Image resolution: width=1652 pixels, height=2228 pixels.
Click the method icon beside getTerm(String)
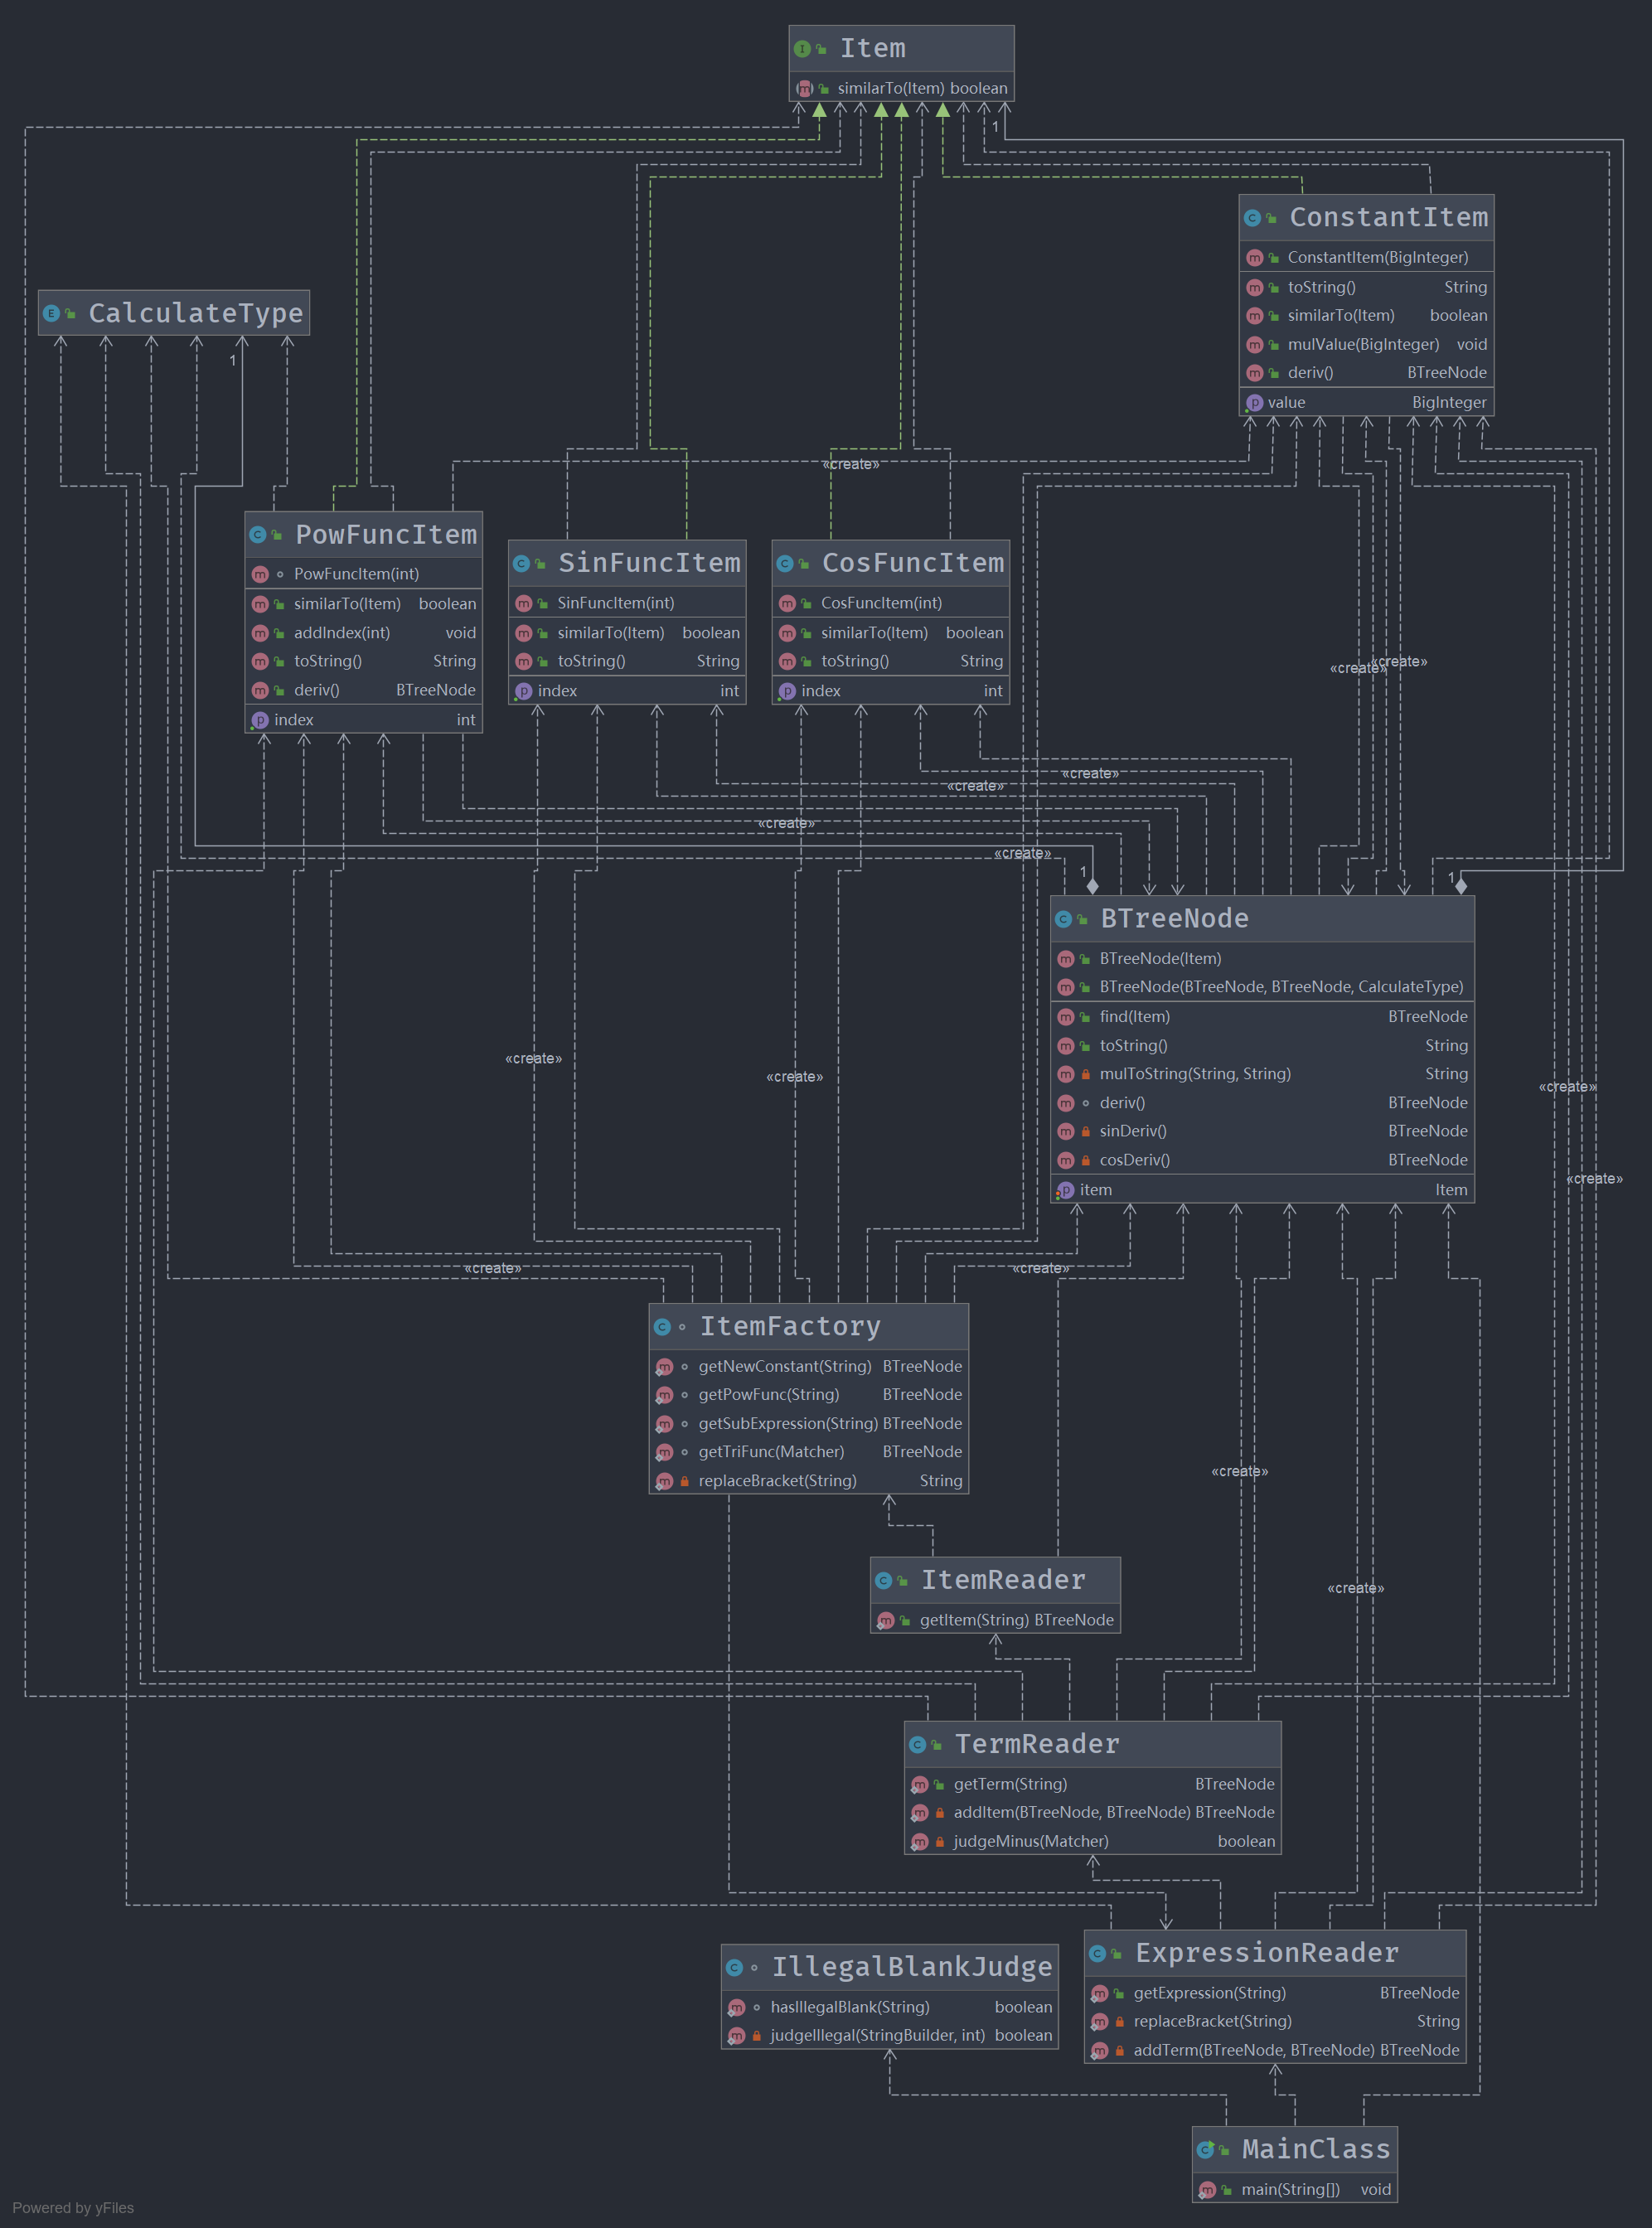[920, 1784]
